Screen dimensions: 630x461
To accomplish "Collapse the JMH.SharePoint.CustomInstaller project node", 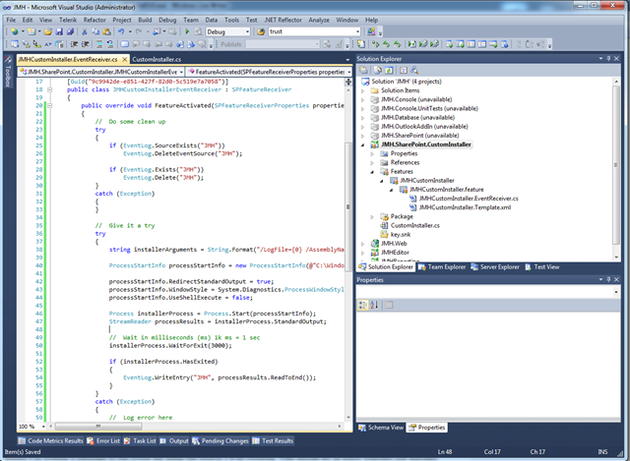I will click(361, 144).
